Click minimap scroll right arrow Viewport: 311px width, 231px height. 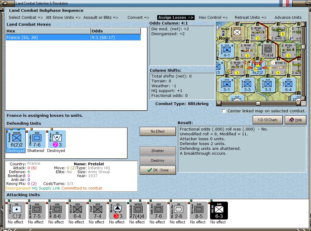(298, 103)
